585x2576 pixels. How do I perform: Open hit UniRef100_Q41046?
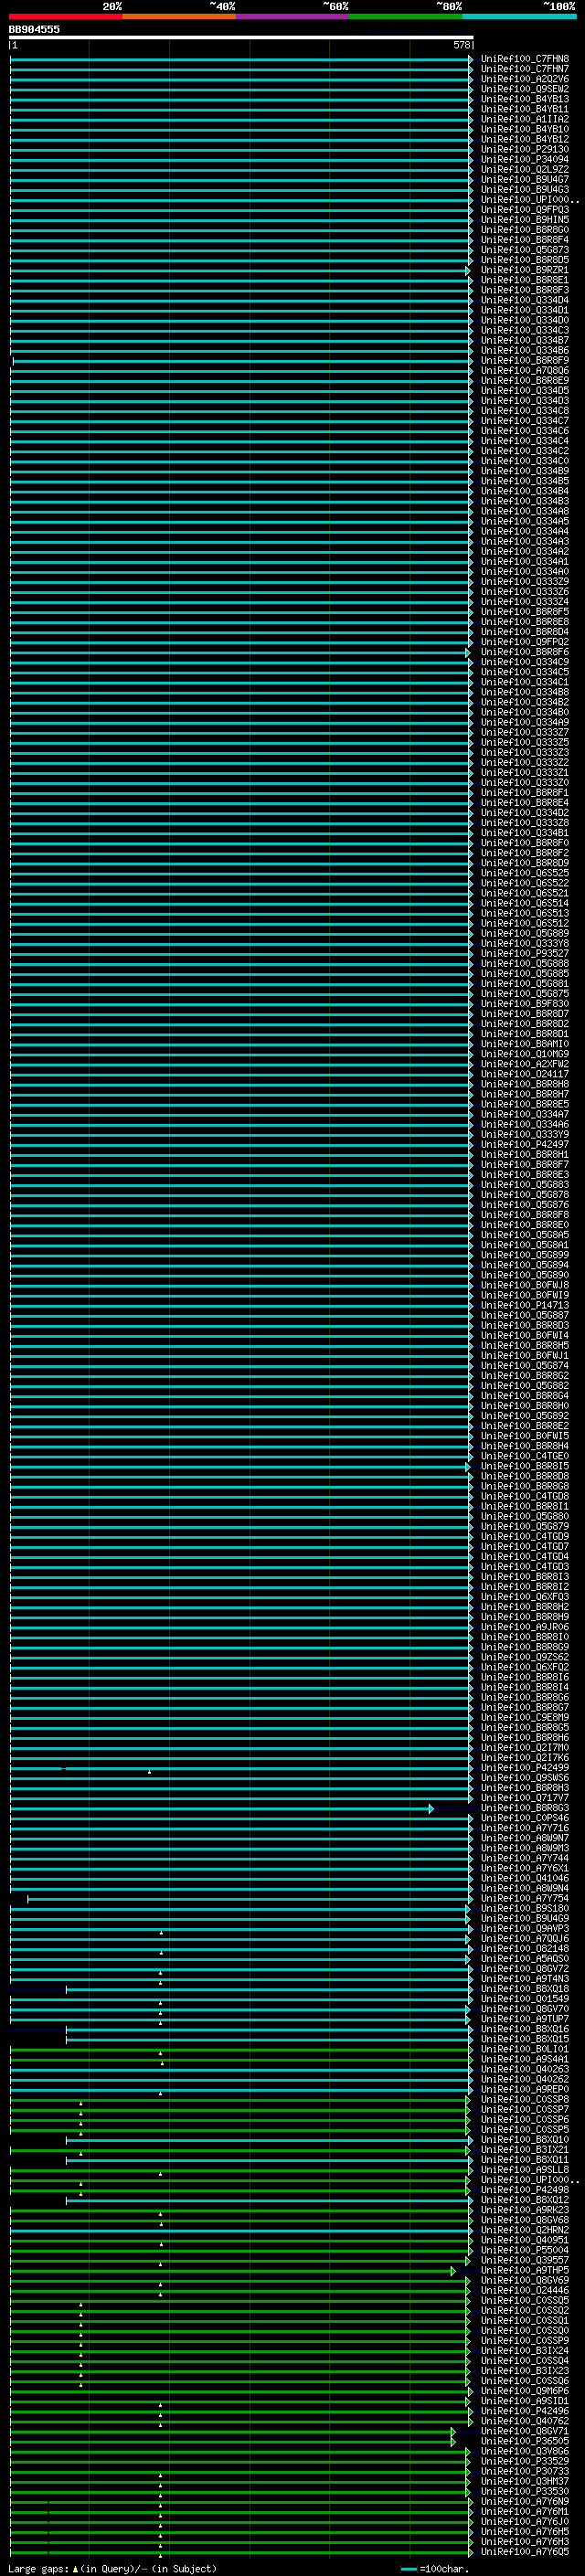(x=525, y=1878)
